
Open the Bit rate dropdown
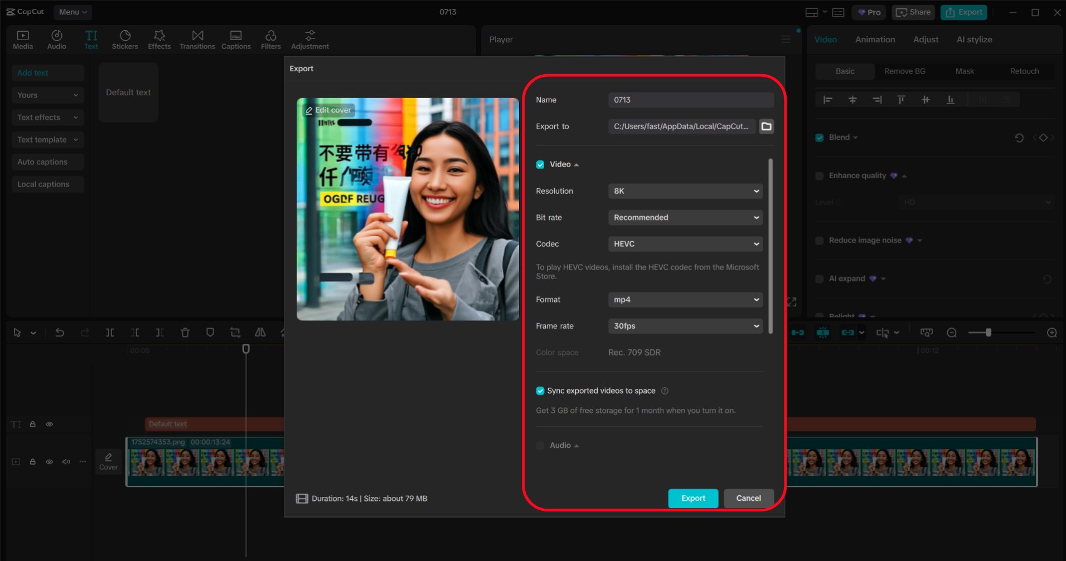(685, 218)
